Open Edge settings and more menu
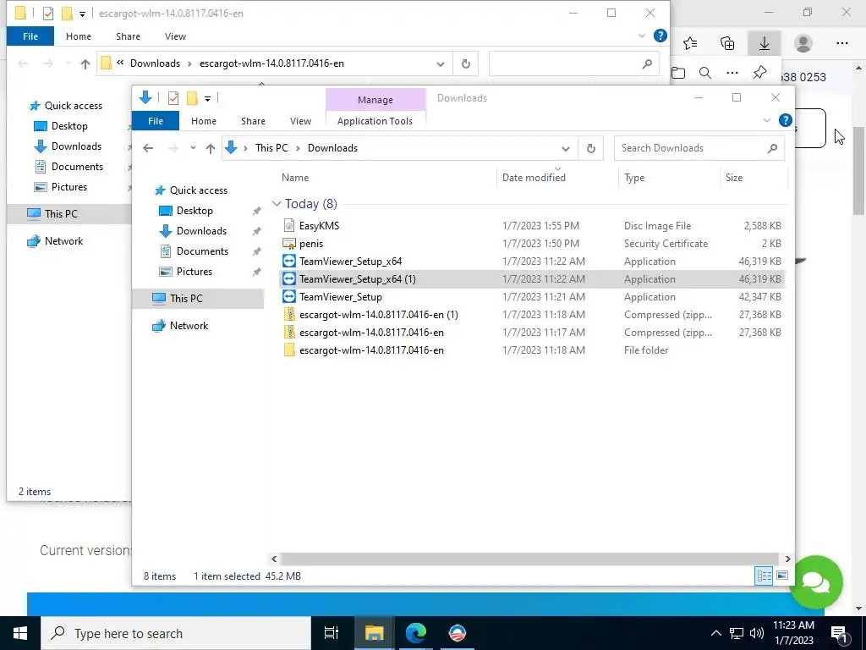Screen dimensions: 866x650 click(x=841, y=43)
